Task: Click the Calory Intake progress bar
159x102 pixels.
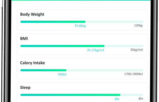Action: point(82,70)
